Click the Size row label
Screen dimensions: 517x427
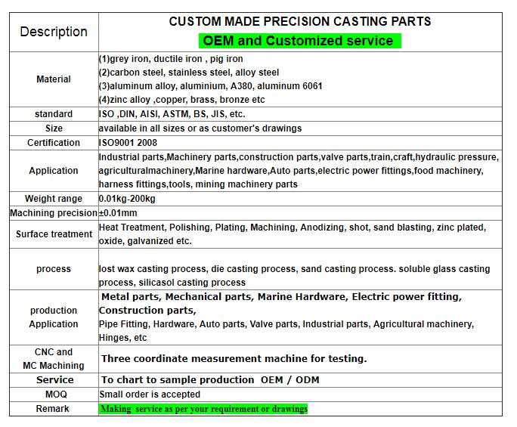54,128
